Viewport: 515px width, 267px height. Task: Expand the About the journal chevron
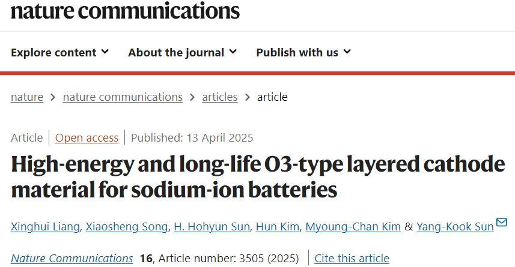point(233,52)
